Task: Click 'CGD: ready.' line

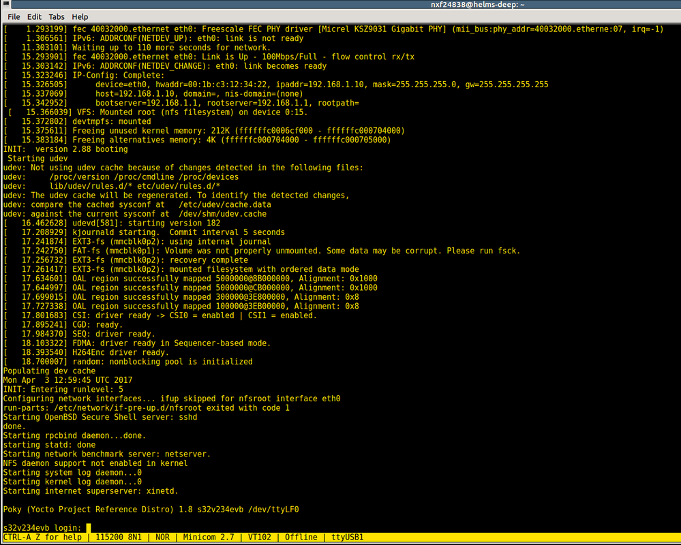Action: point(63,324)
